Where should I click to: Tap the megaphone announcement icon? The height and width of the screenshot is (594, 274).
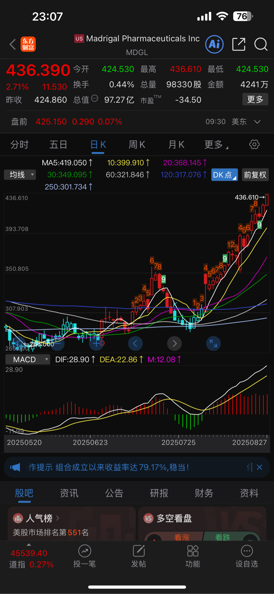coord(15,467)
